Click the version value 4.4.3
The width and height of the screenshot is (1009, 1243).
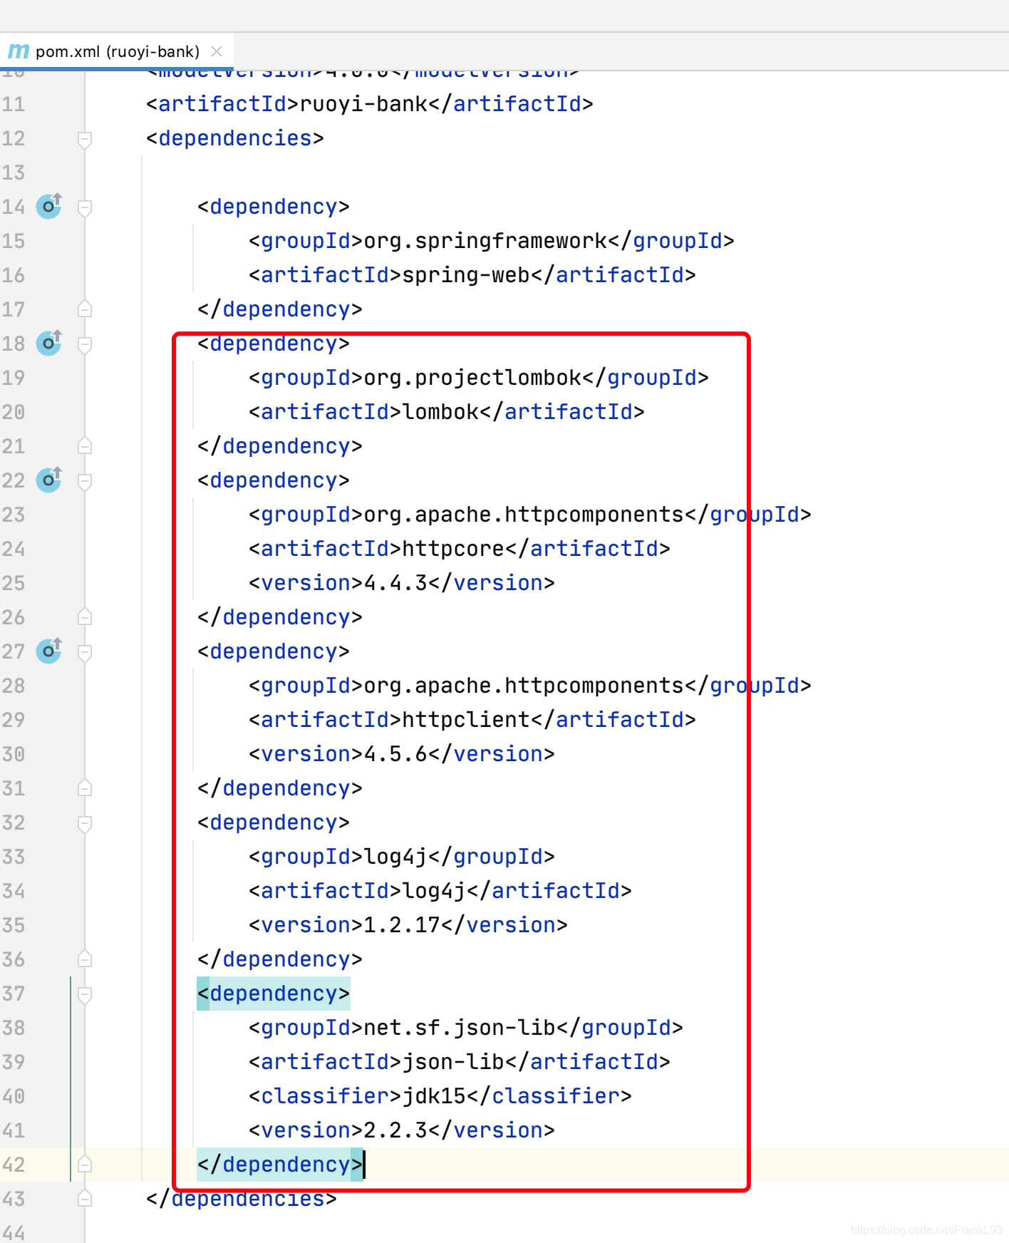click(x=395, y=583)
